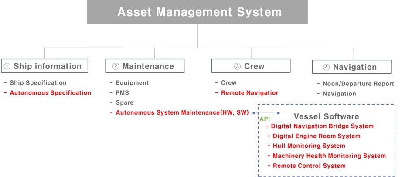Click Machinery Health Monitoring System item
The height and width of the screenshot is (177, 412).
329,156
